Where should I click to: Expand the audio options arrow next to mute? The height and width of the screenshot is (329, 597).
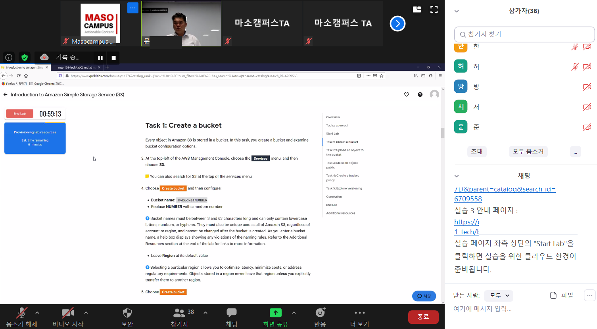point(37,313)
